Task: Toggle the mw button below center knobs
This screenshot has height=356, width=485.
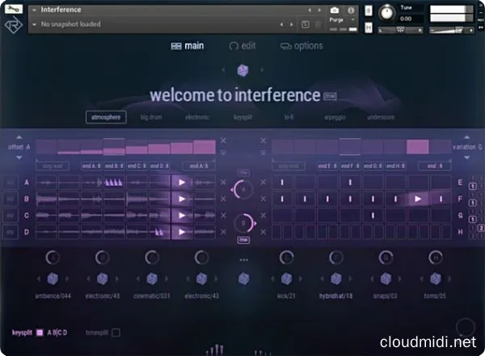Action: click(x=244, y=240)
